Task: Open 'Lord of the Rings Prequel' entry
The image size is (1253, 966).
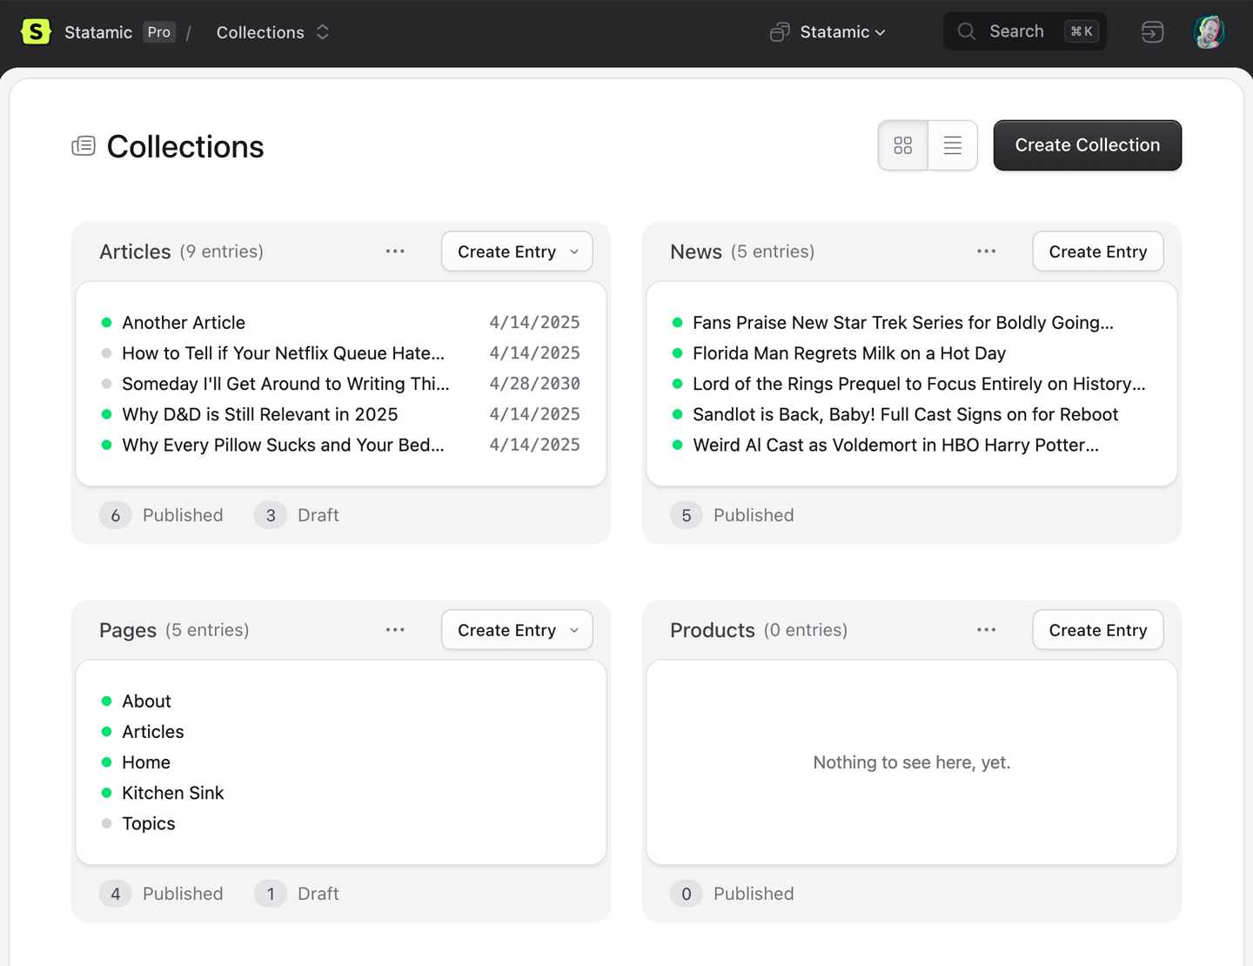Action: (919, 384)
